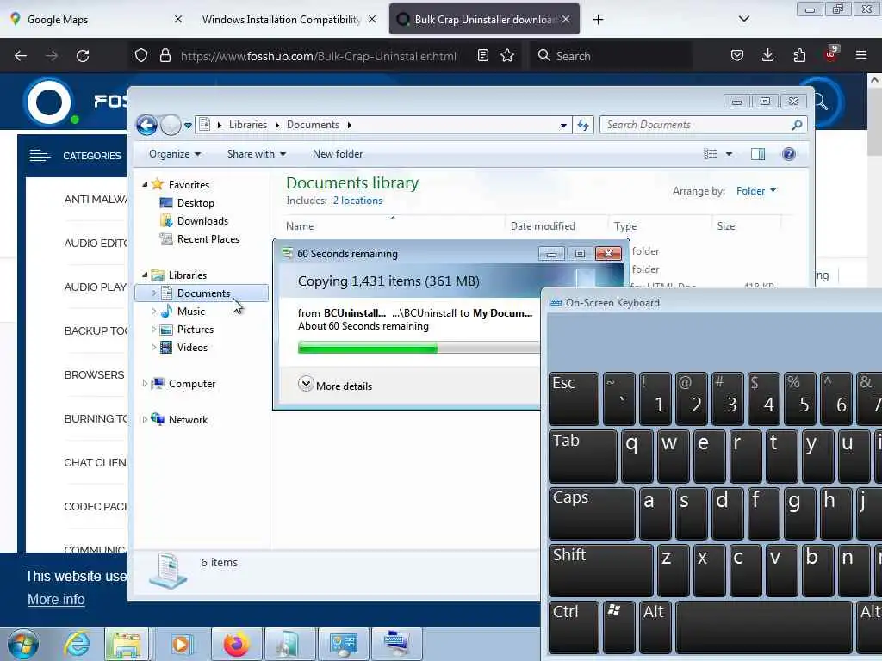Open the Arrange by Folder dropdown
The width and height of the screenshot is (882, 661).
tap(756, 191)
